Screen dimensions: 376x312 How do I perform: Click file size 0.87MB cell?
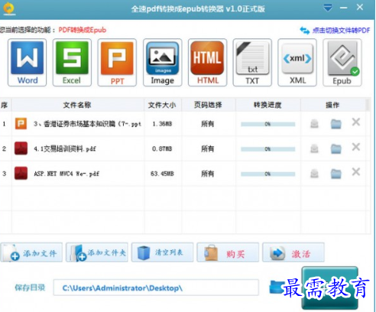click(x=162, y=148)
